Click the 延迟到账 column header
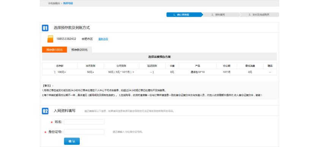Screen dimensions: 319x147 [x=152, y=66]
